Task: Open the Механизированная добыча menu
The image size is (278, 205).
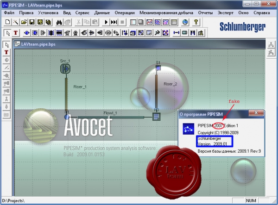Action: tap(166, 13)
